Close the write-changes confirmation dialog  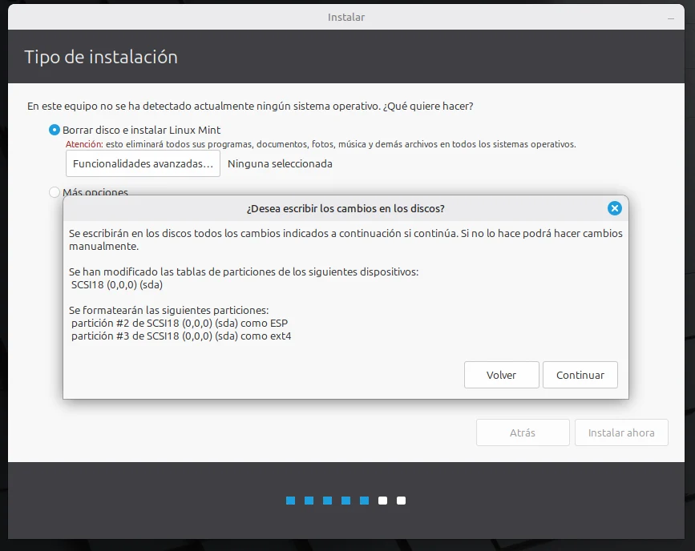[x=615, y=208]
